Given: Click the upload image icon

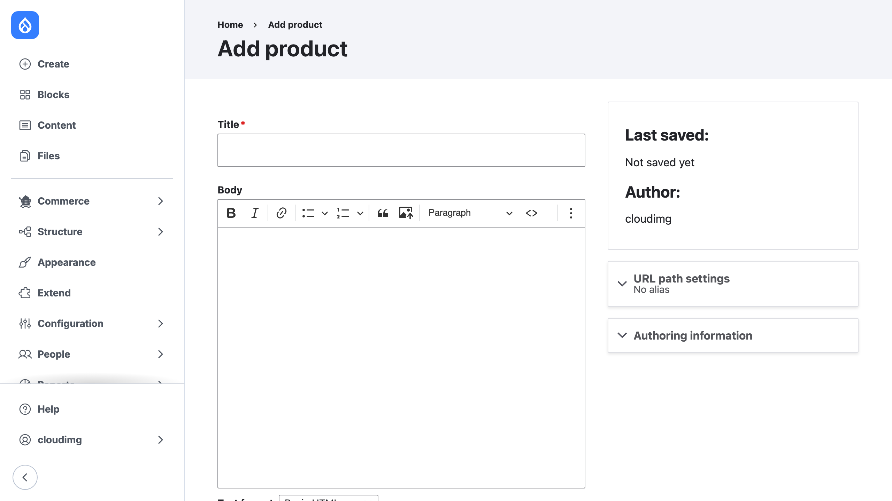Looking at the screenshot, I should 406,213.
